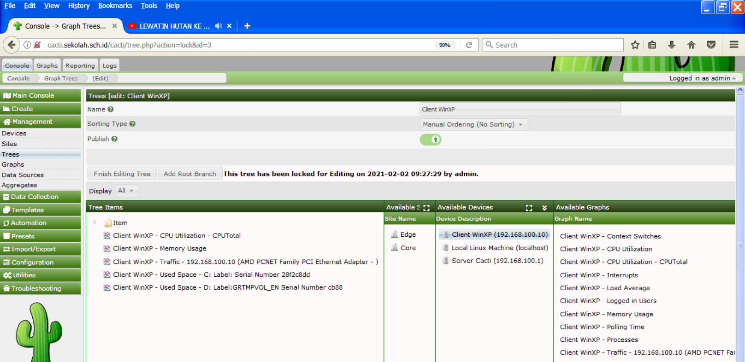This screenshot has width=745, height=362.
Task: Click the Firefox home icon
Action: tap(691, 45)
